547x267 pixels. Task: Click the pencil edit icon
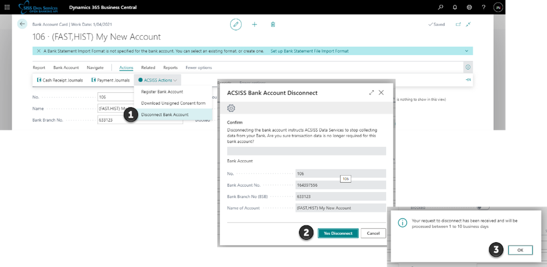[x=236, y=24]
